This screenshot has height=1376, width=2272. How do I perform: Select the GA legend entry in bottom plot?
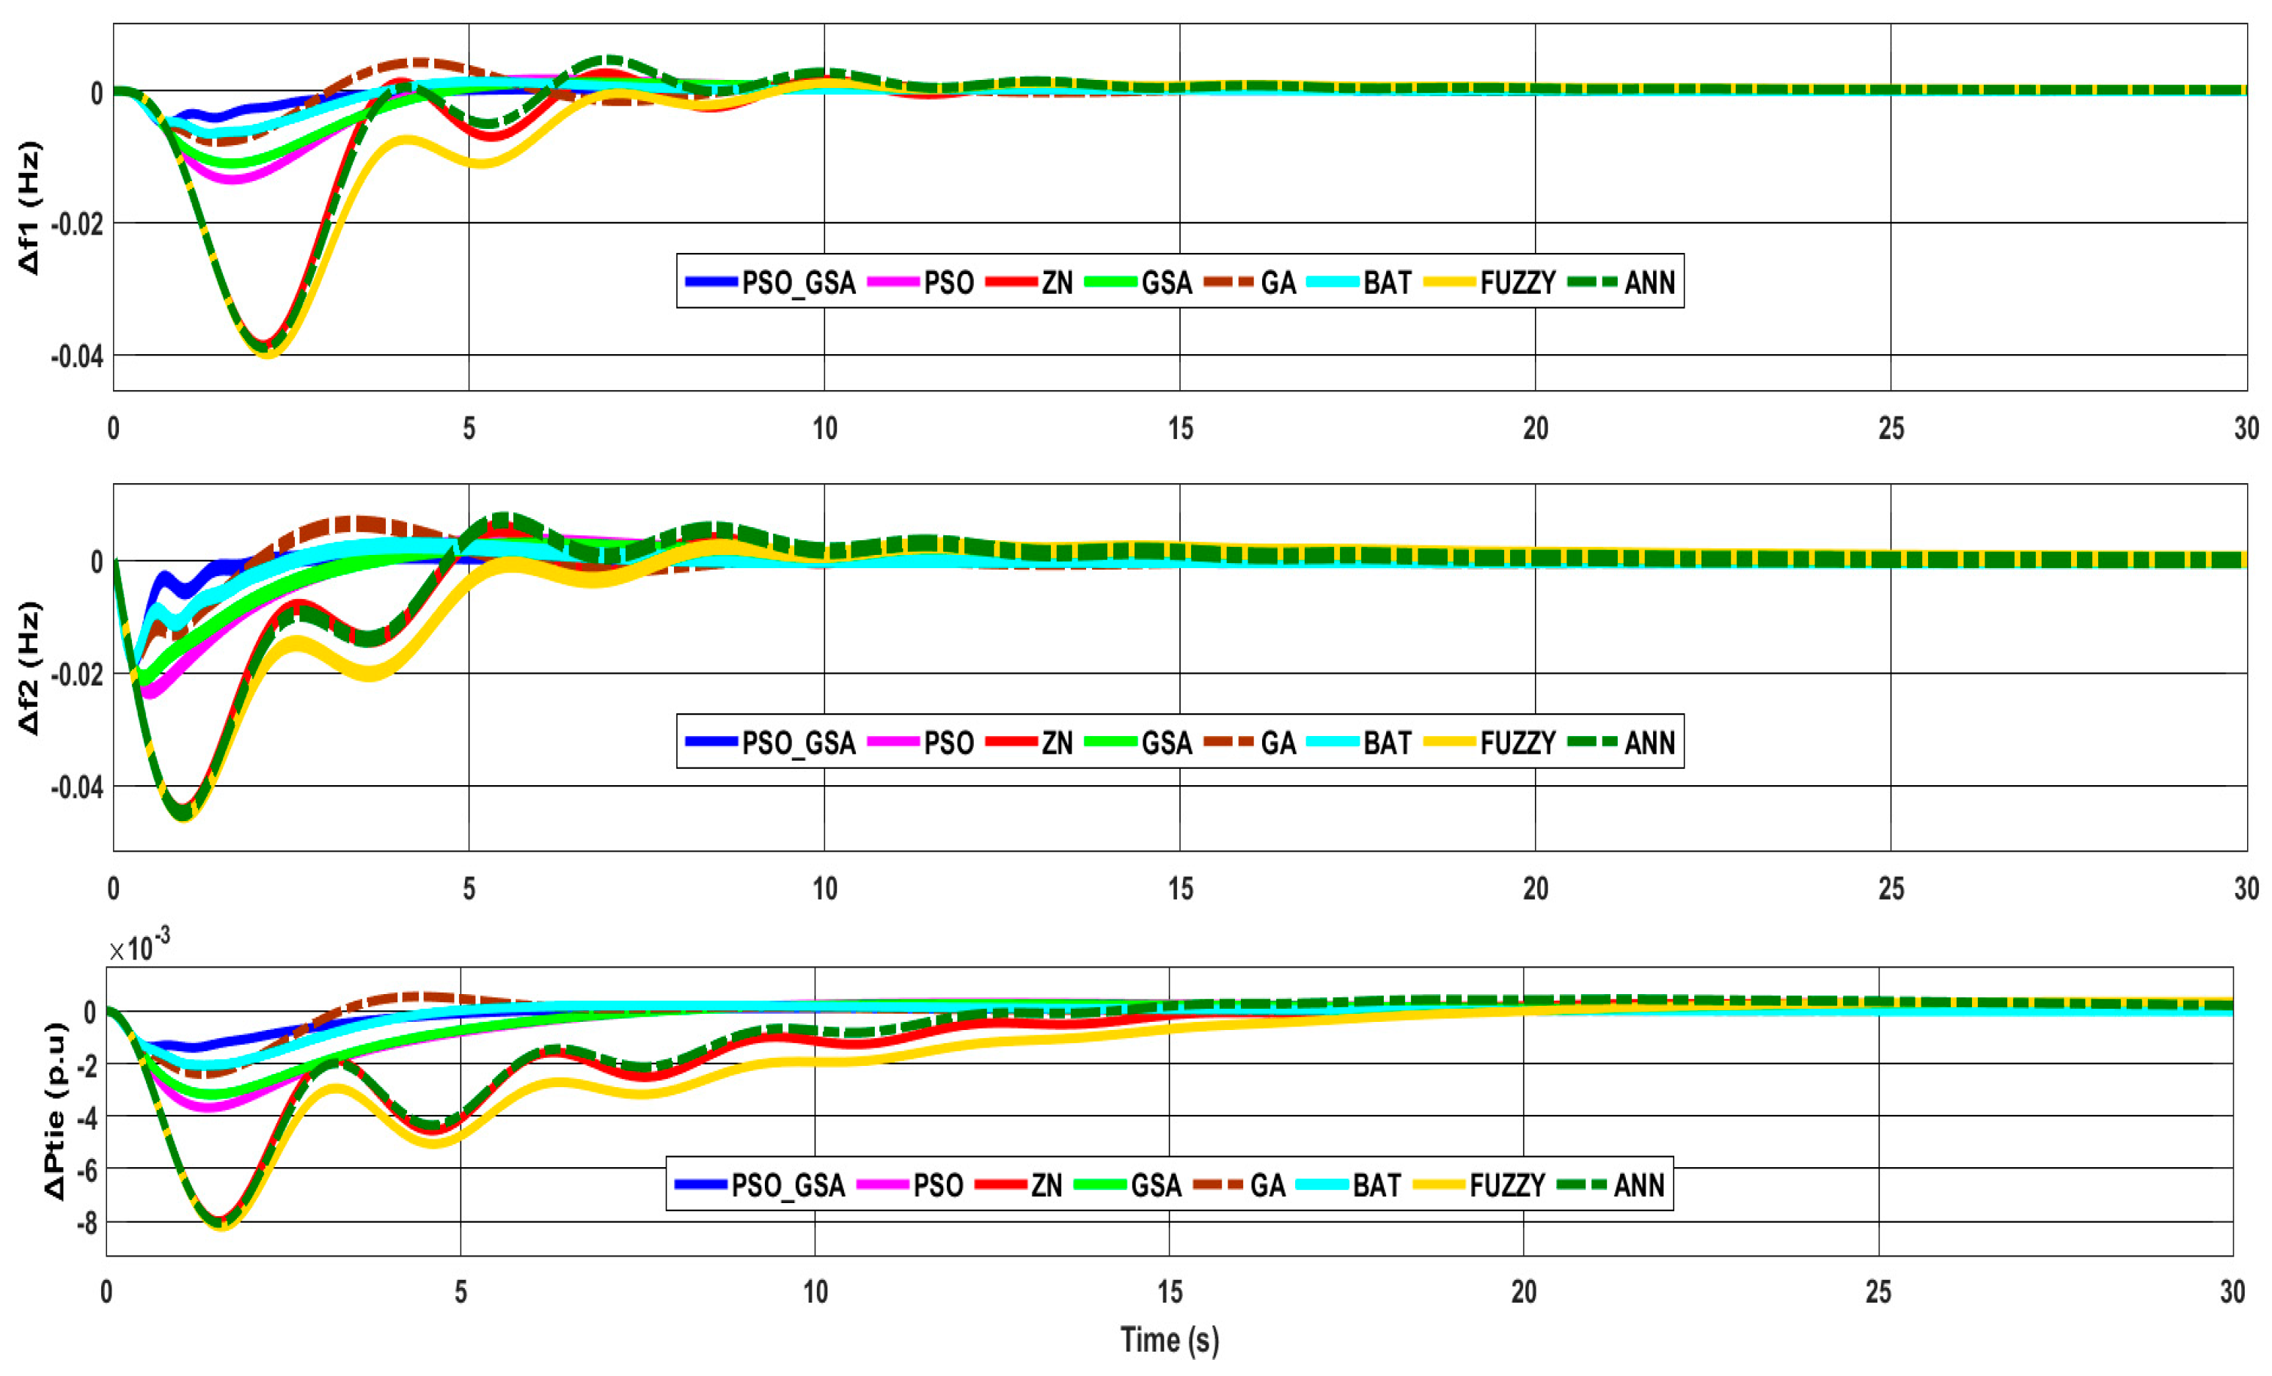point(1267,1185)
